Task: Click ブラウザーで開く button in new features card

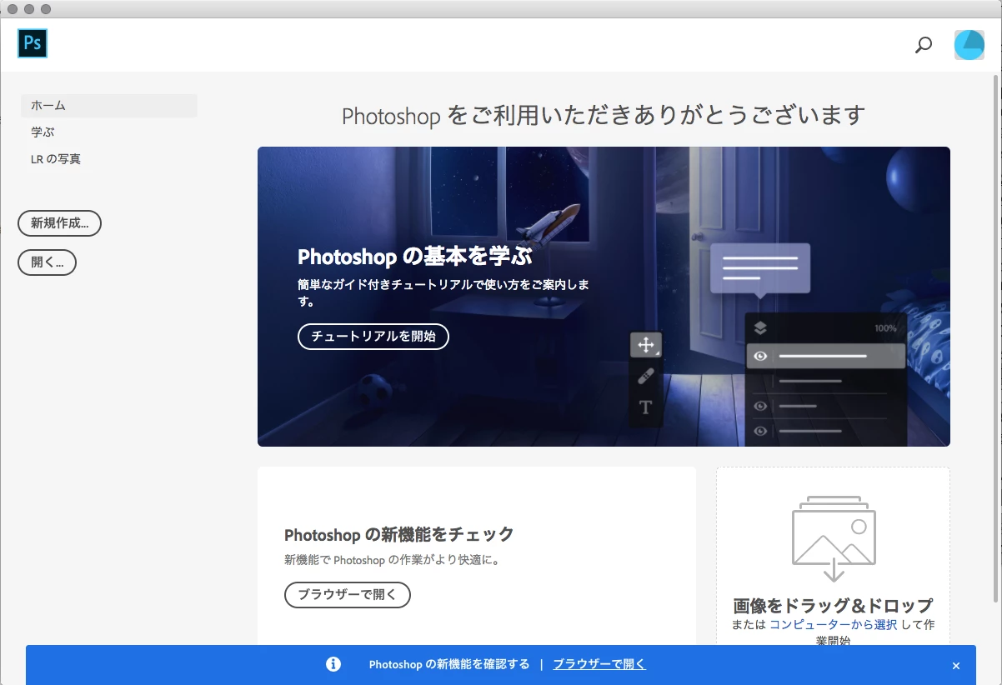Action: tap(348, 595)
